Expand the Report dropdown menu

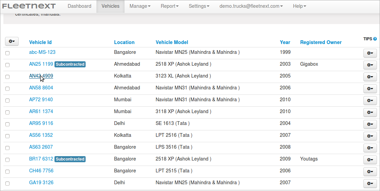(170, 6)
